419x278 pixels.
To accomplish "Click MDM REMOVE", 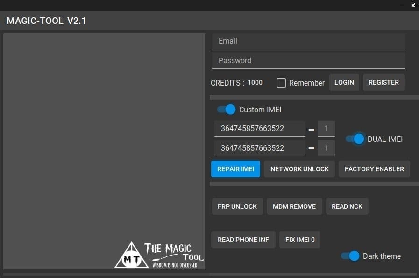I will [294, 206].
